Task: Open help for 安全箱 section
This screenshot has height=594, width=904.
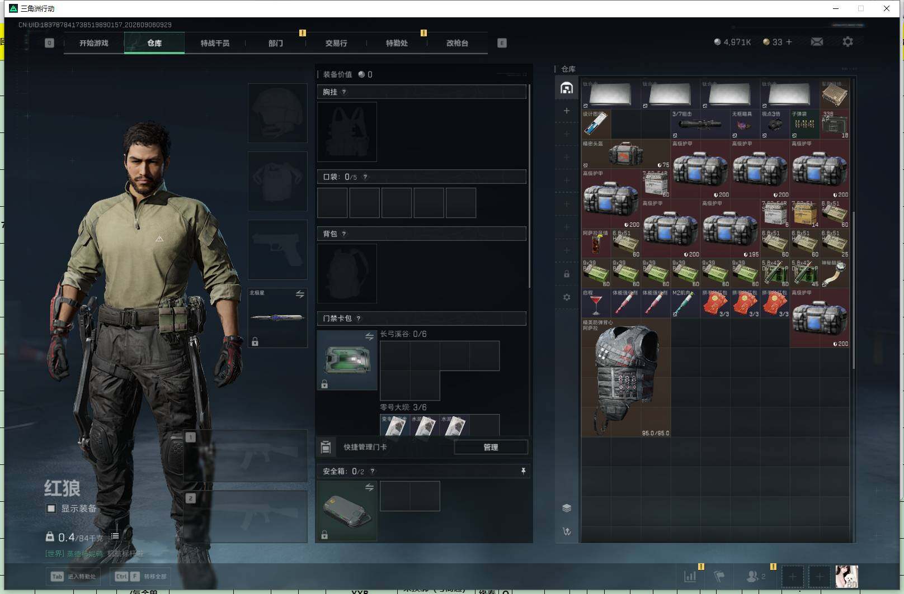Action: pos(373,472)
